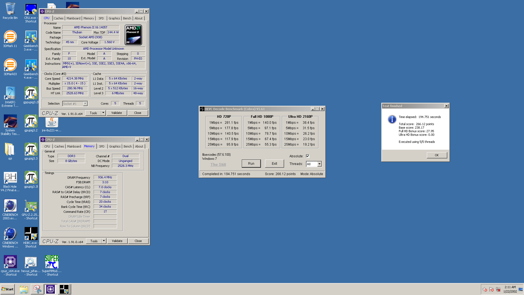Click Show desktop icon in tray
The height and width of the screenshot is (295, 524).
(x=521, y=290)
